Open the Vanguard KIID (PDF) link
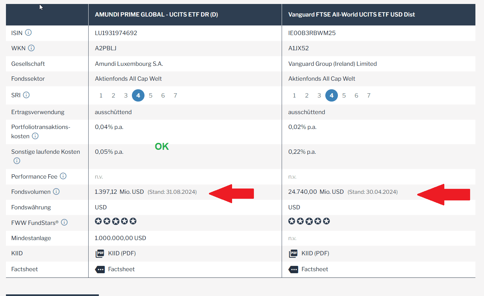 (x=315, y=253)
